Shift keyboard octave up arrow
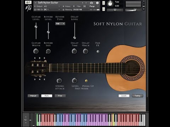The width and height of the screenshot is (170, 127). [x=26, y=117]
